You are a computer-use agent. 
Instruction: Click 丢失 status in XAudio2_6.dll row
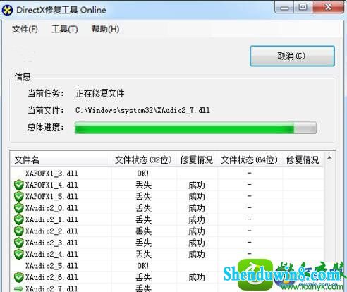(x=143, y=277)
